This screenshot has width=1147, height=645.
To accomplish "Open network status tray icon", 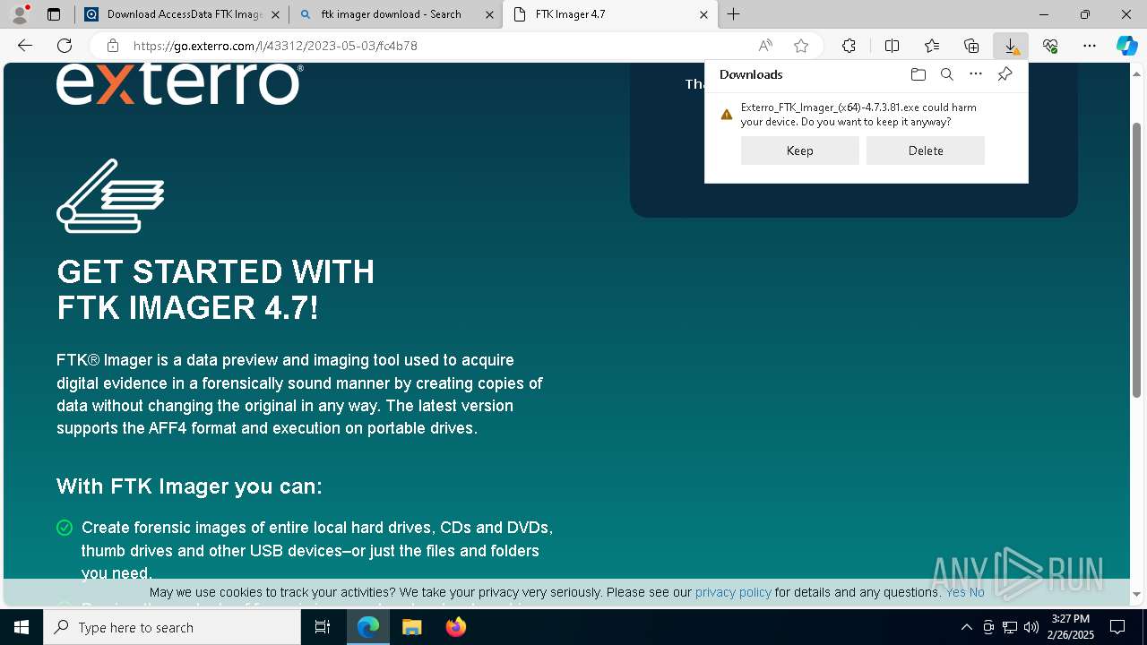I will coord(1010,627).
